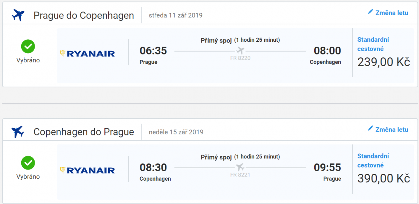Toggle the green Vybráno checkmark for outbound flight
Screen dimensions: 419x204
(x=28, y=46)
